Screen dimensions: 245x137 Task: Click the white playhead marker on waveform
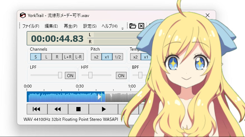(100, 97)
